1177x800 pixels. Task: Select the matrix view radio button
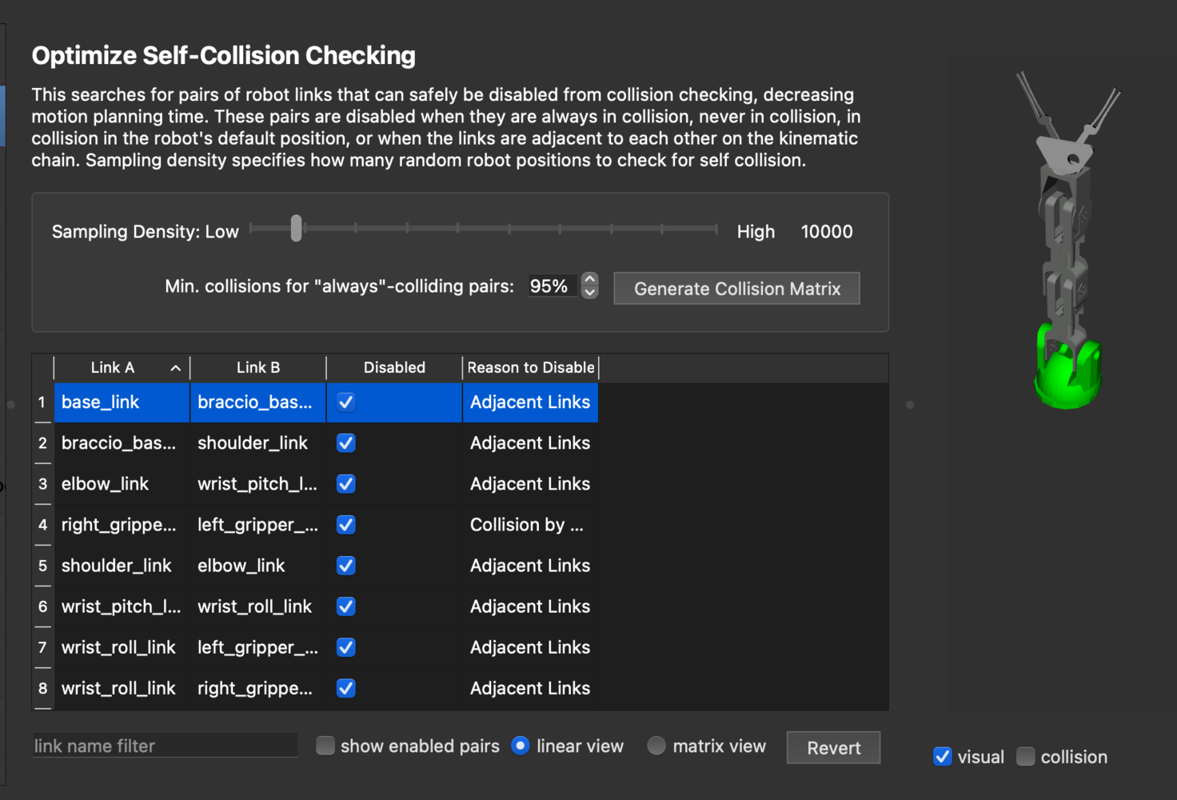[x=656, y=746]
